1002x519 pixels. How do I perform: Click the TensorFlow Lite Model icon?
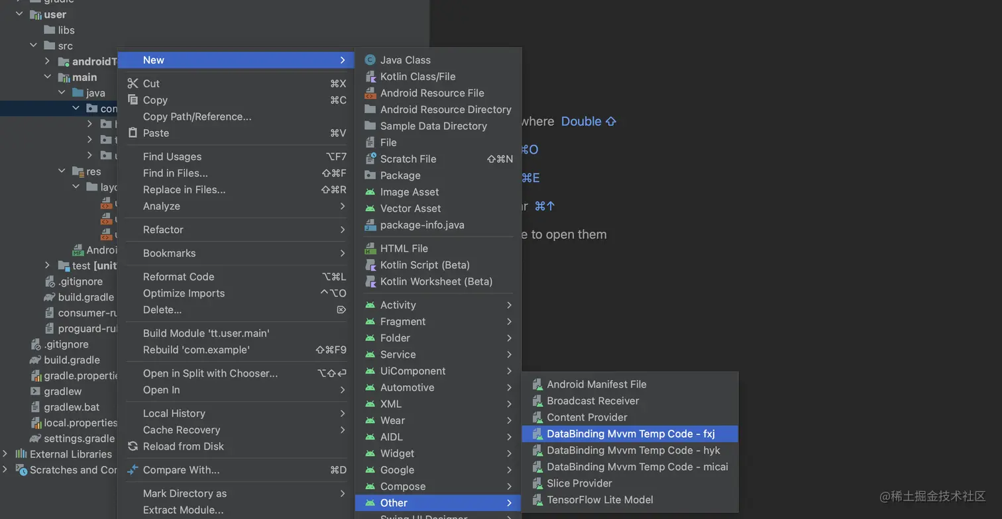[x=537, y=500]
